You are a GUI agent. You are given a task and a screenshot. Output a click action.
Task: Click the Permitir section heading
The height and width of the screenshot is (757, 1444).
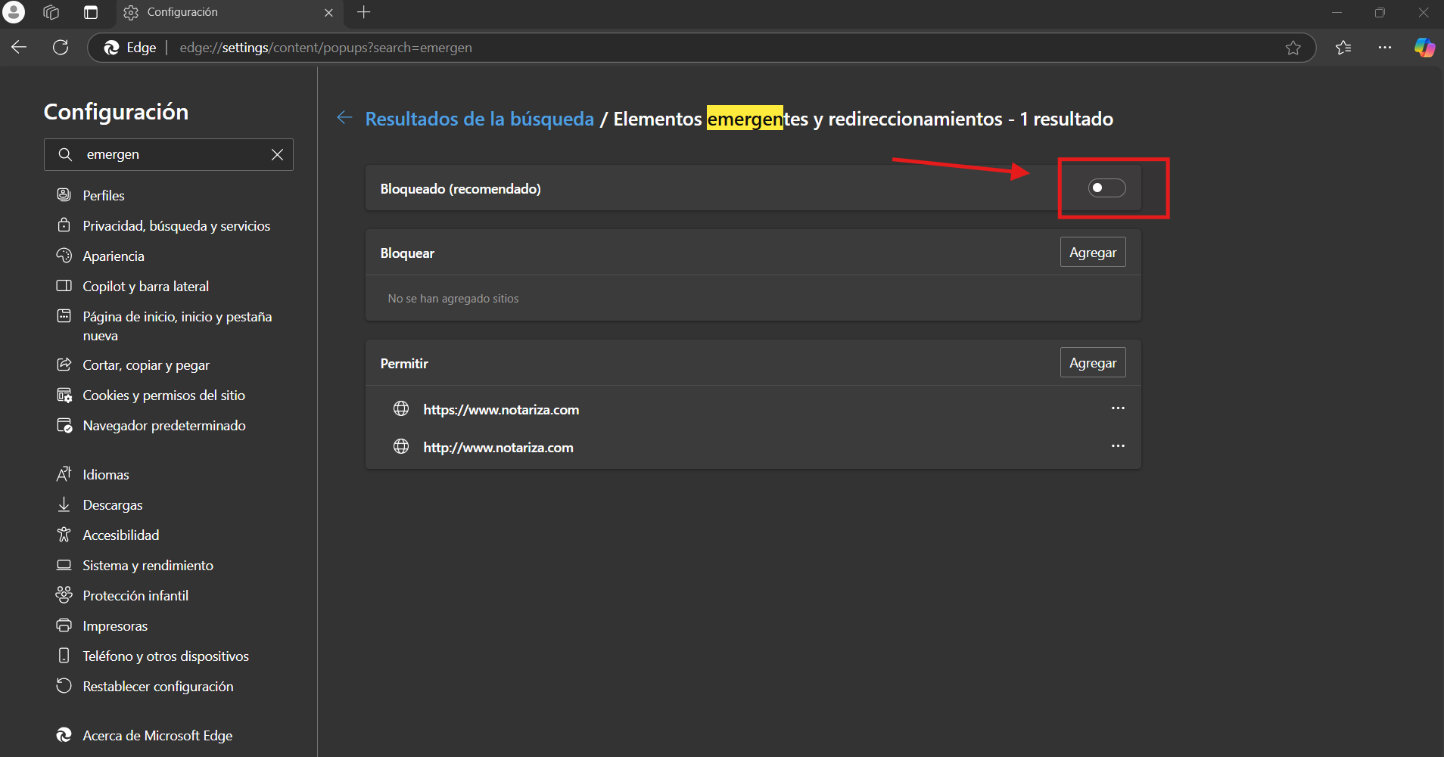(404, 364)
